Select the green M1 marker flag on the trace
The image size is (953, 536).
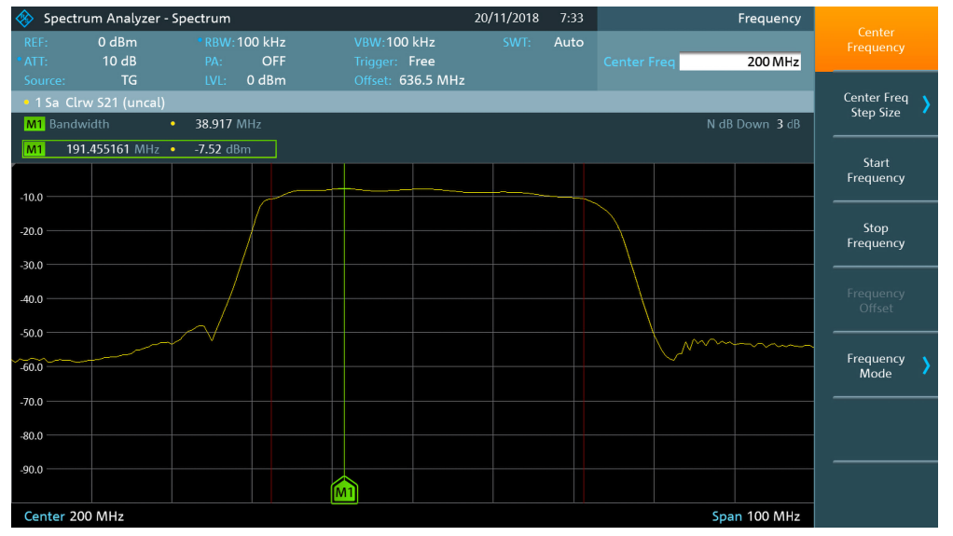tap(344, 491)
